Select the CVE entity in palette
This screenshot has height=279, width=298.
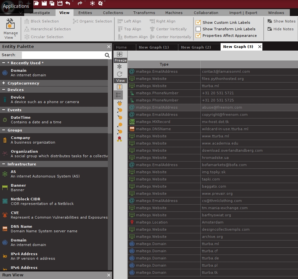pyautogui.click(x=54, y=215)
